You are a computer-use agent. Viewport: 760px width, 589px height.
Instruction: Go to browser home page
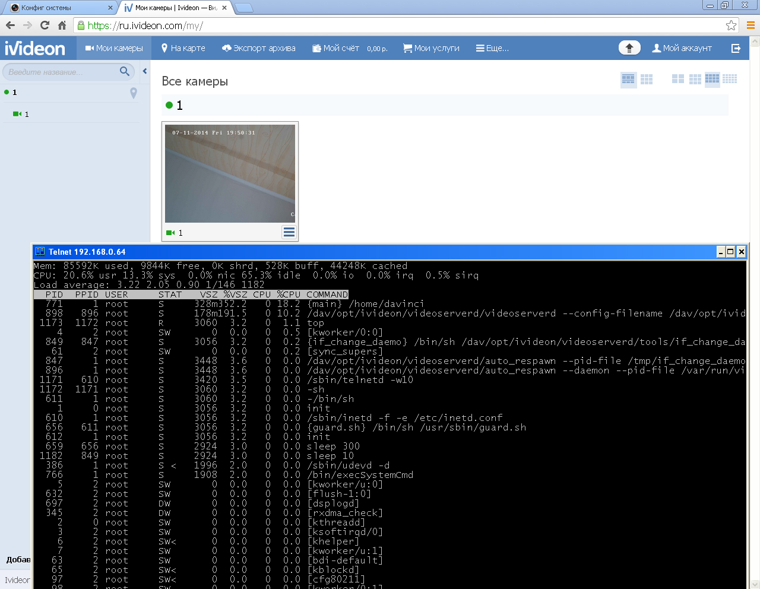(62, 26)
